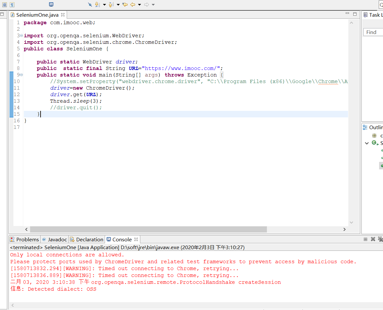
Task: Click the search icon in the top-right corner
Action: [x=381, y=5]
